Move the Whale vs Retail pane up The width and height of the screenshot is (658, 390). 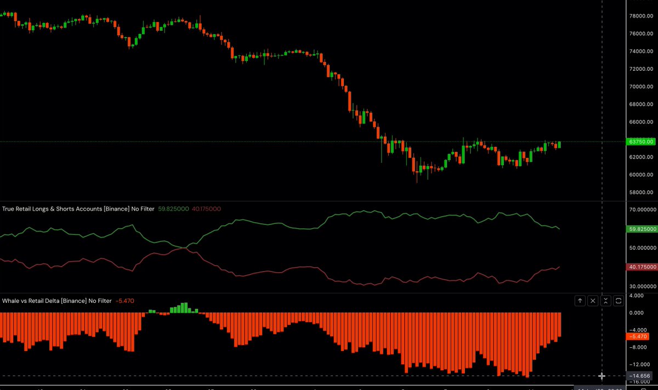pos(580,301)
